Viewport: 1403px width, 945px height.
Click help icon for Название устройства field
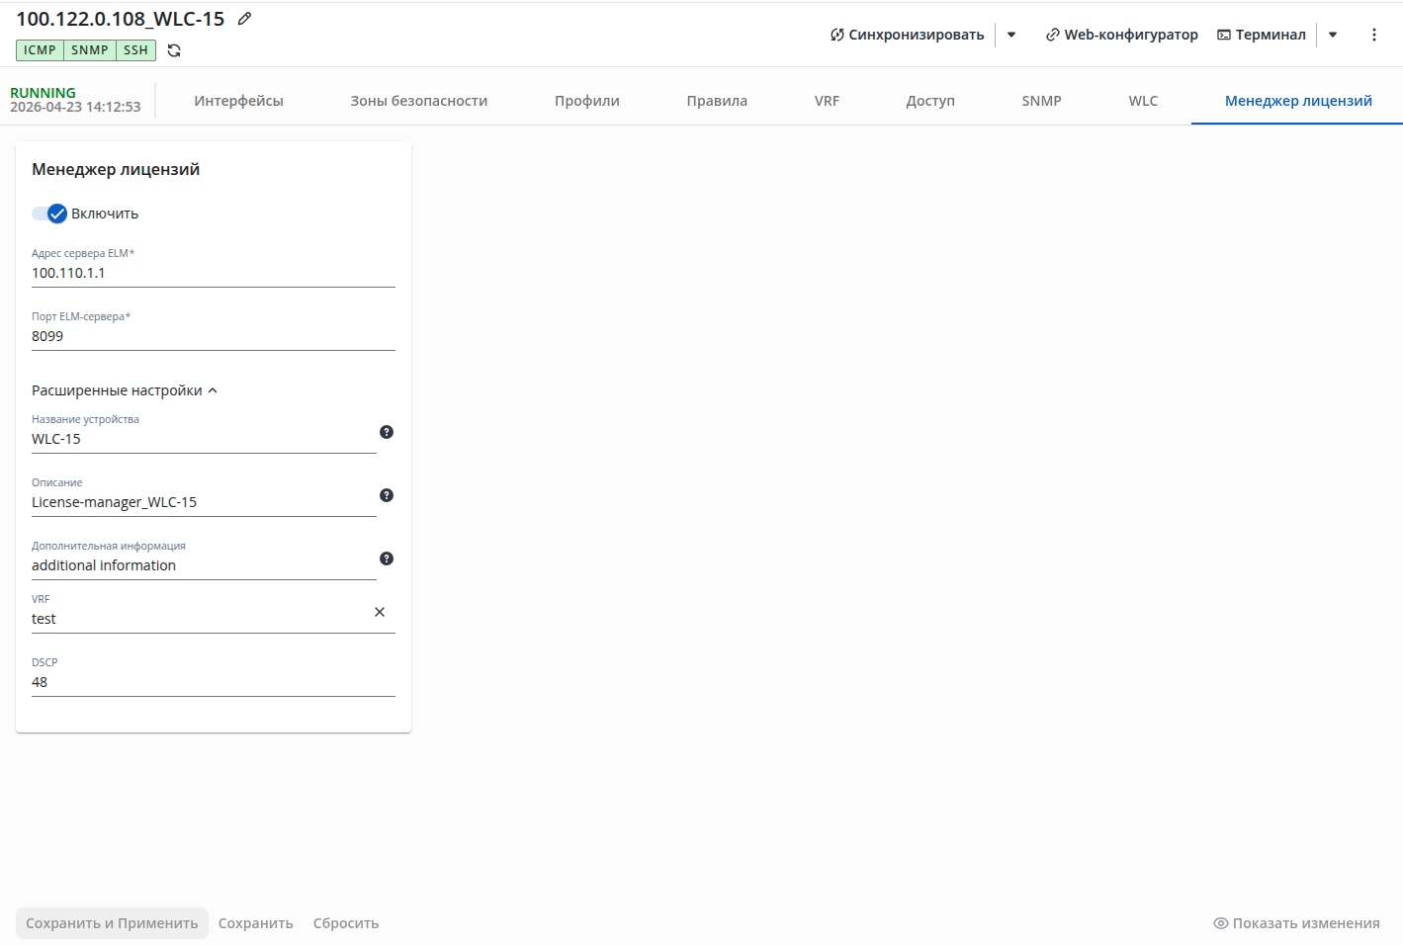[x=387, y=432]
